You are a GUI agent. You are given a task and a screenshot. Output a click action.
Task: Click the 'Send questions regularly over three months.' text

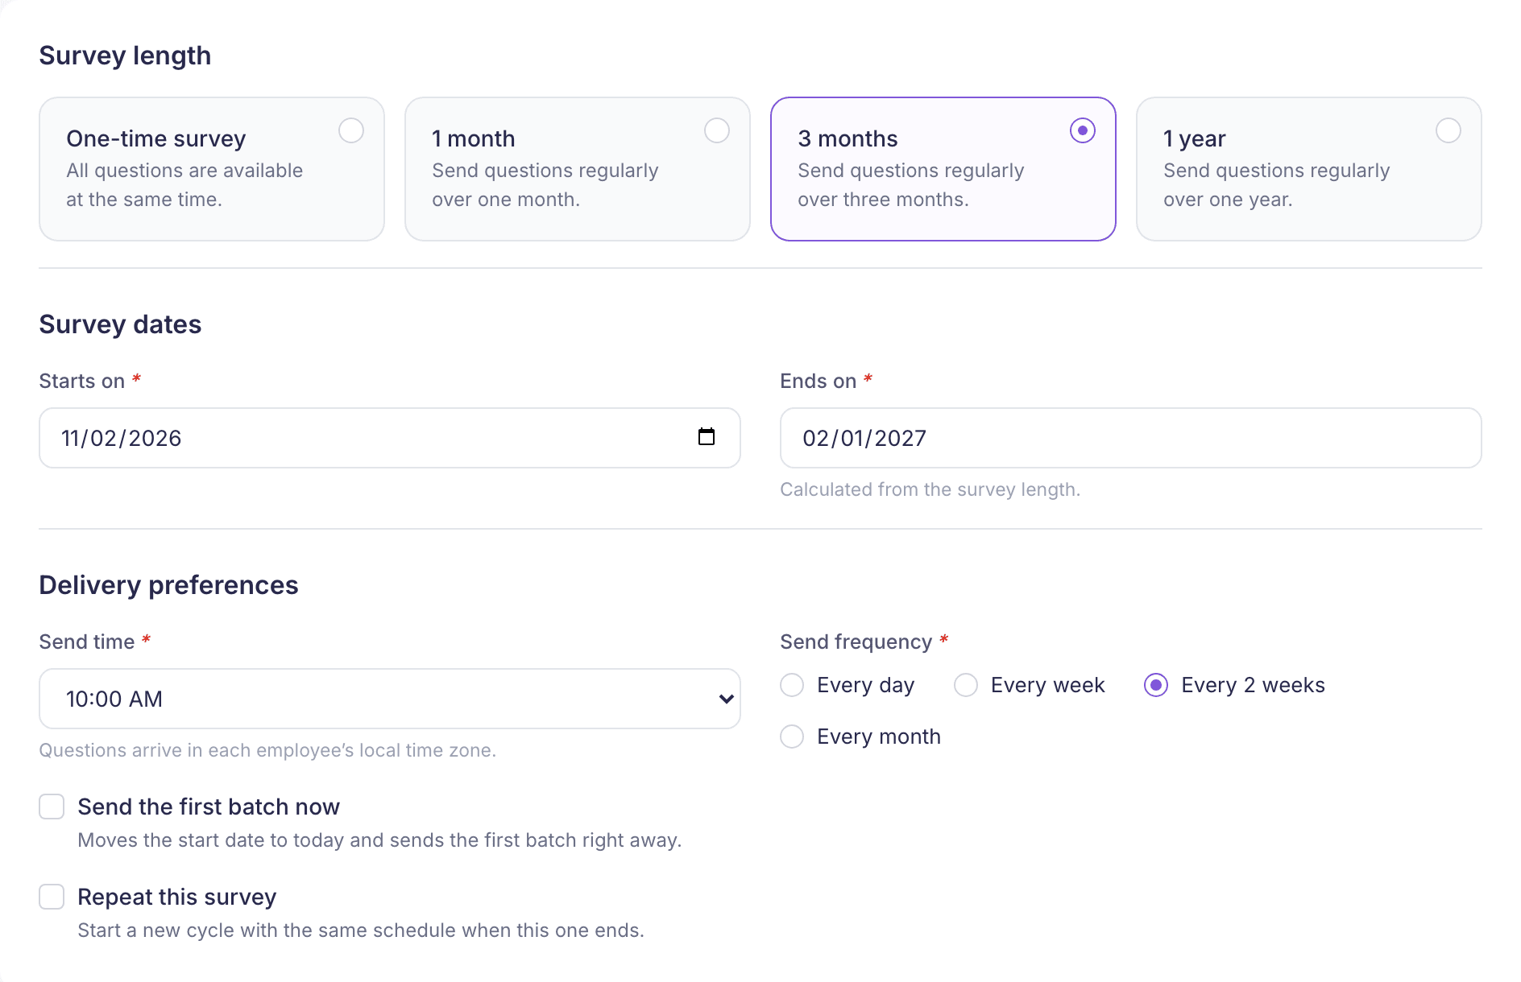coord(911,185)
